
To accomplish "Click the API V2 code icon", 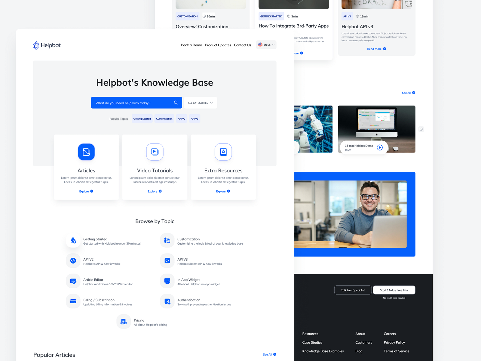I will [x=73, y=261].
